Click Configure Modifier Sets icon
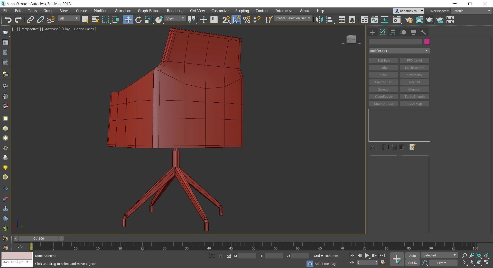Screen dimensions: 493x268 412,147
